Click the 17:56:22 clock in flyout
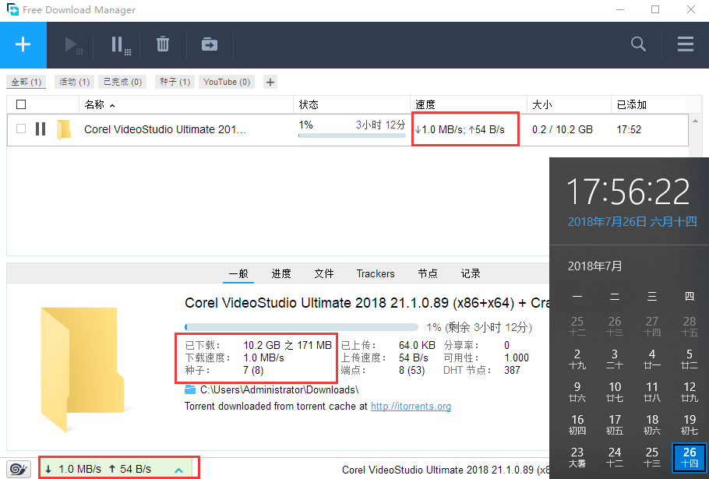Image resolution: width=709 pixels, height=479 pixels. 628,192
